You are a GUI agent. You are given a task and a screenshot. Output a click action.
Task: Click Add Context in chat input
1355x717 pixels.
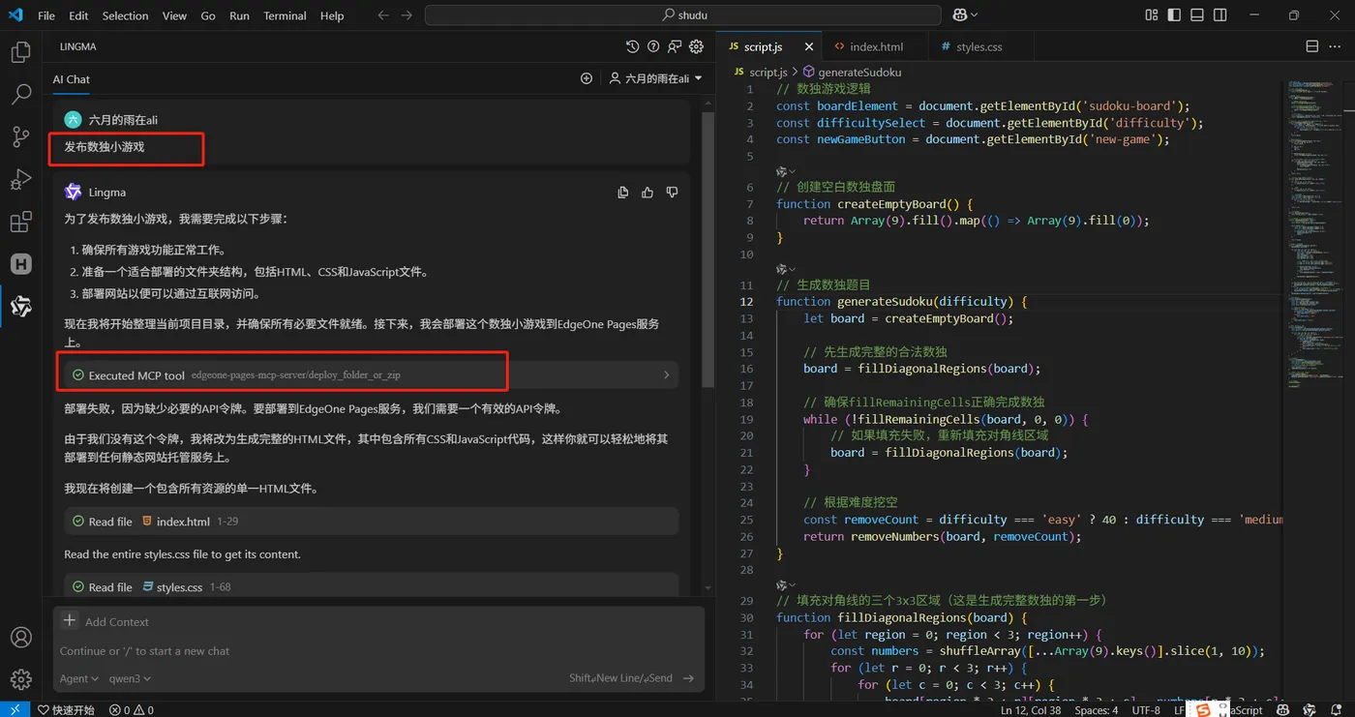click(x=116, y=622)
